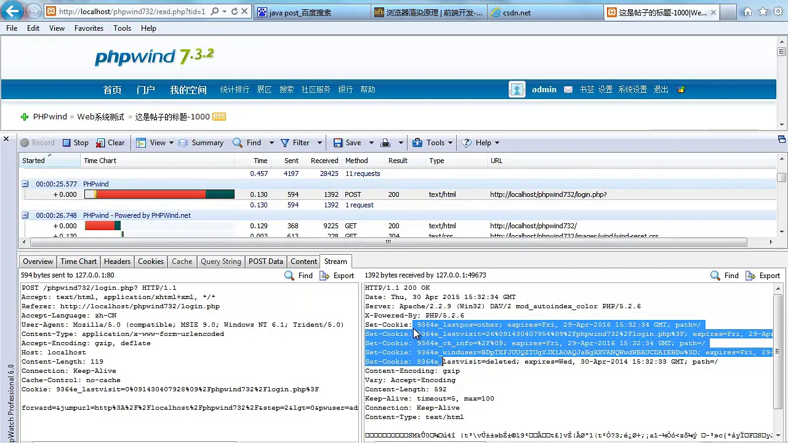Open the Tools dropdown arrow in HttpWatch
788x443 pixels.
(450, 143)
